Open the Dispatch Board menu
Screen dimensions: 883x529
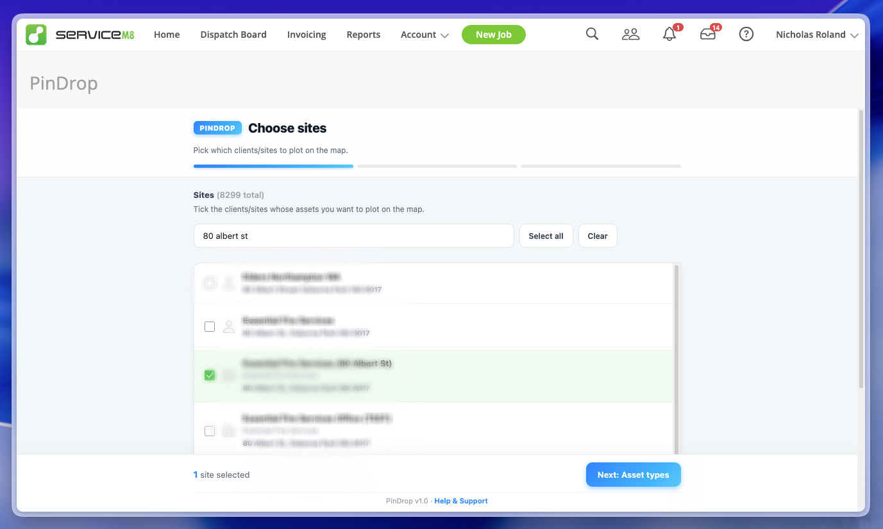click(233, 35)
